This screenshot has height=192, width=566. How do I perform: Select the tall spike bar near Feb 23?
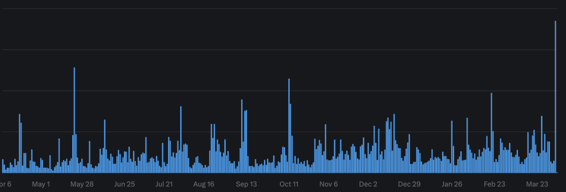[x=491, y=133]
